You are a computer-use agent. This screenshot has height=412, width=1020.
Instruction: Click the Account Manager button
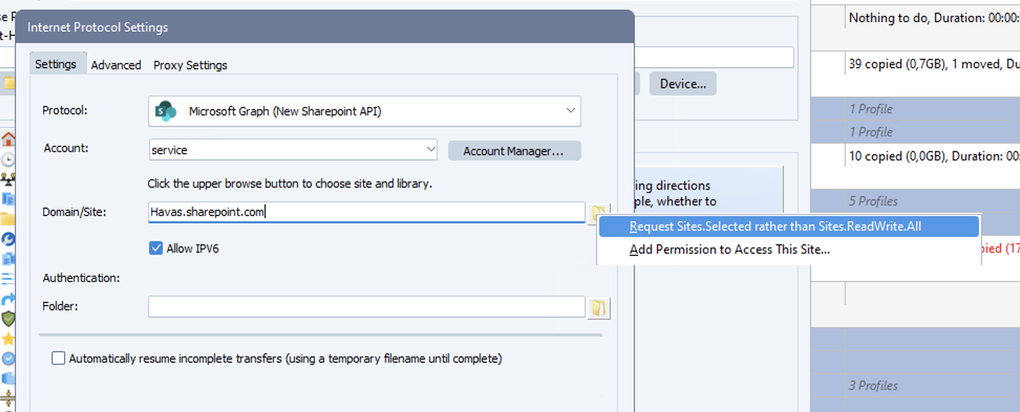[x=514, y=150]
